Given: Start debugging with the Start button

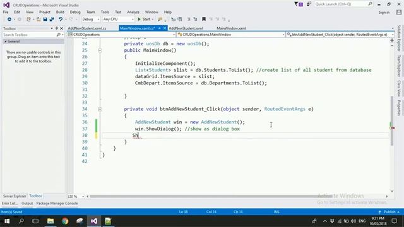Looking at the screenshot, I should 144,20.
